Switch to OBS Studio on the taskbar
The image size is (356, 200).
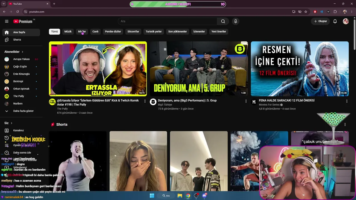[x=196, y=196]
